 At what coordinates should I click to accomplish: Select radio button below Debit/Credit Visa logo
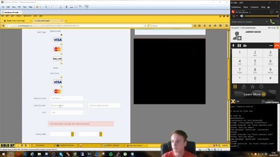61,44
